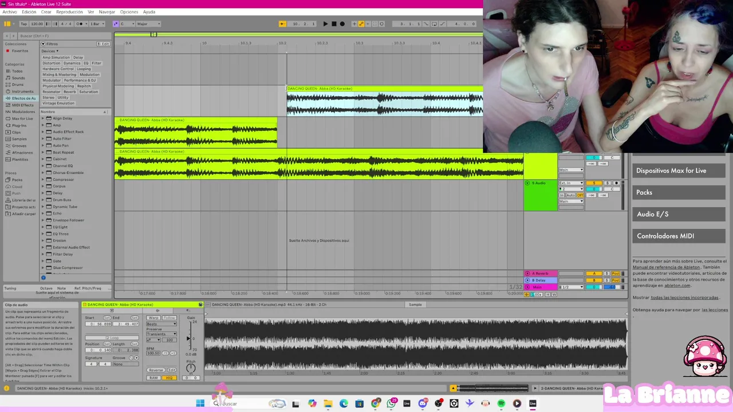The height and width of the screenshot is (412, 733).
Task: Toggle the Warp button in clip view
Action: 153,318
